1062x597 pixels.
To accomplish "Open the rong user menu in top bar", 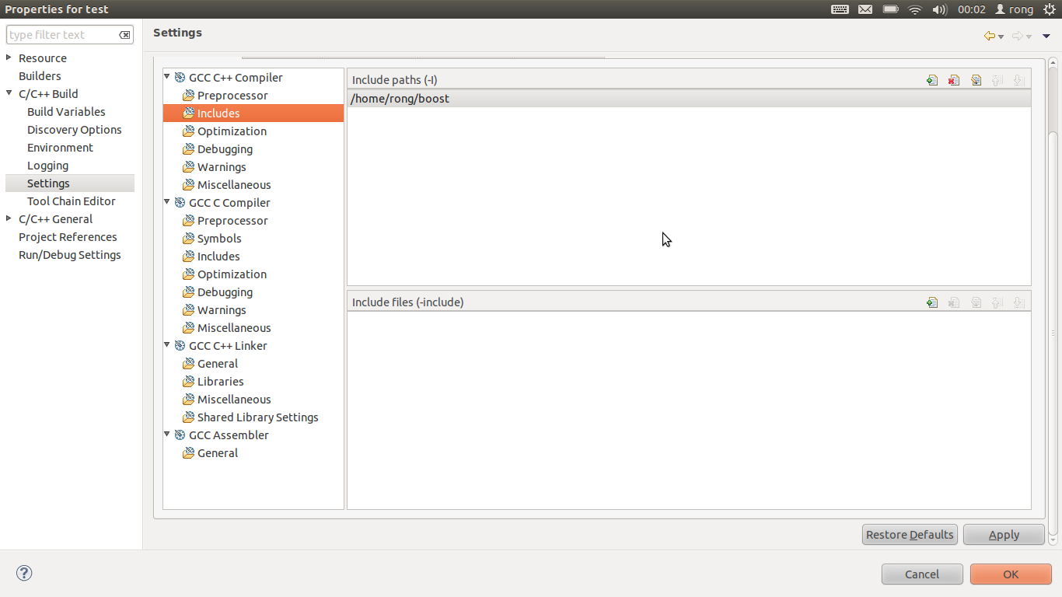I will click(x=1014, y=9).
